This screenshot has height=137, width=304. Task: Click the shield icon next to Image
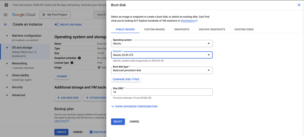tap(99, 68)
